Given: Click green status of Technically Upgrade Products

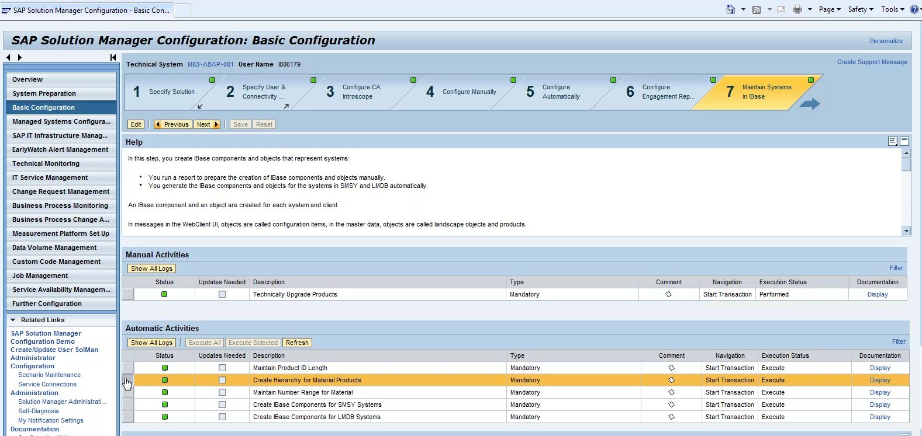Looking at the screenshot, I should 164,294.
